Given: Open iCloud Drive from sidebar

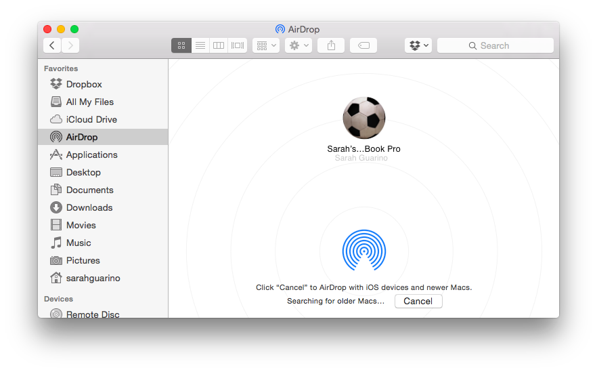Looking at the screenshot, I should pyautogui.click(x=91, y=119).
